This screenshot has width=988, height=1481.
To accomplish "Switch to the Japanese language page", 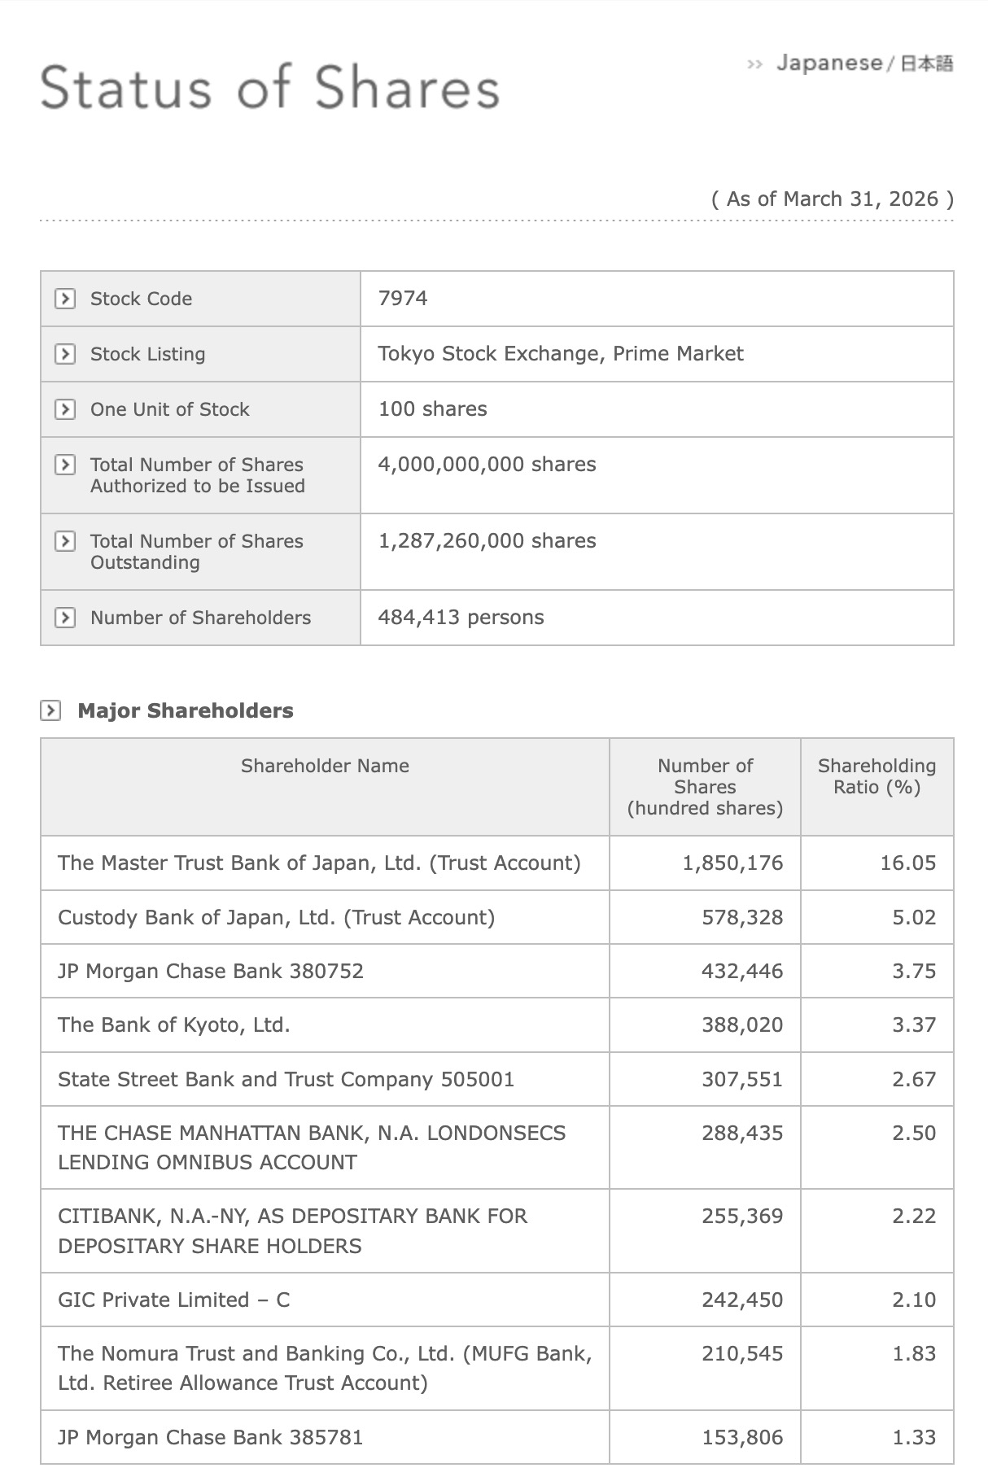I will [864, 63].
